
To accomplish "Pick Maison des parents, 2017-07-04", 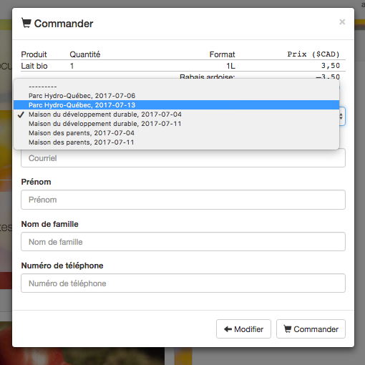I will (176, 133).
